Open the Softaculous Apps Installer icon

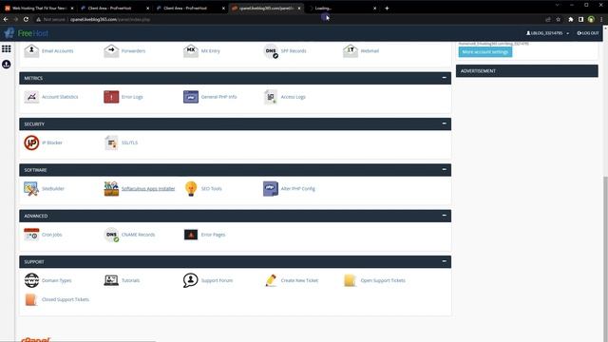(x=111, y=189)
